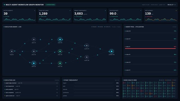The image size is (180, 101).
Task: Click the 09:41:17 clock in header
Action: [x=170, y=5]
